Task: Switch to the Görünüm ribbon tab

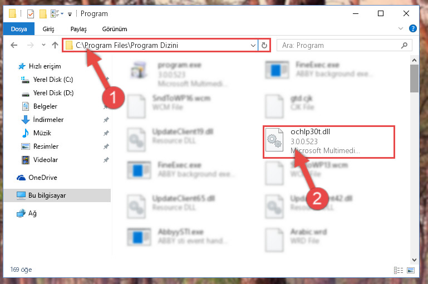Action: tap(114, 29)
